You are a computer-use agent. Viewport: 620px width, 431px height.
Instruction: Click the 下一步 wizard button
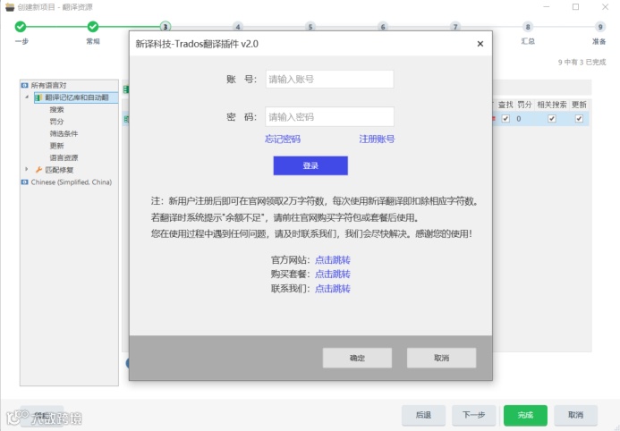pyautogui.click(x=473, y=415)
